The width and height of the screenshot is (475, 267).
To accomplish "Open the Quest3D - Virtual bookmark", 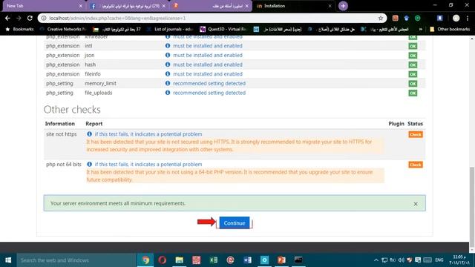I will [x=223, y=30].
